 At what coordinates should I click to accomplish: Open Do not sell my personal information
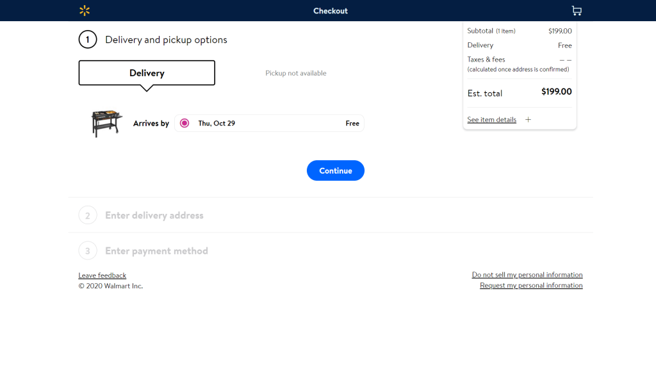527,275
